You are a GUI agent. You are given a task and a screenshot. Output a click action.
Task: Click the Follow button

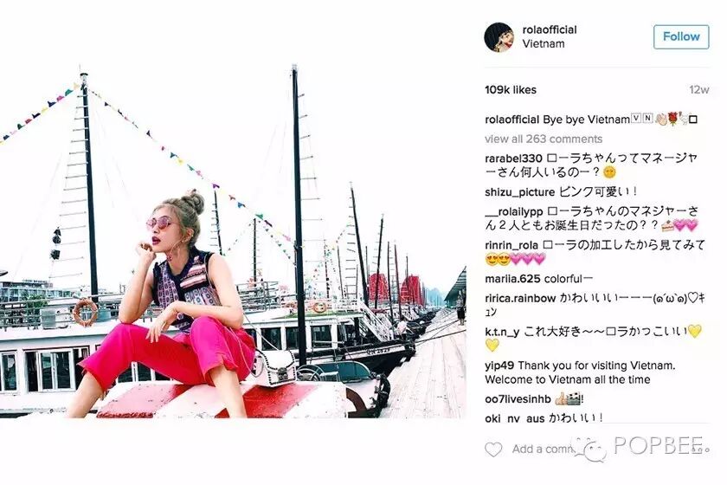tap(681, 36)
